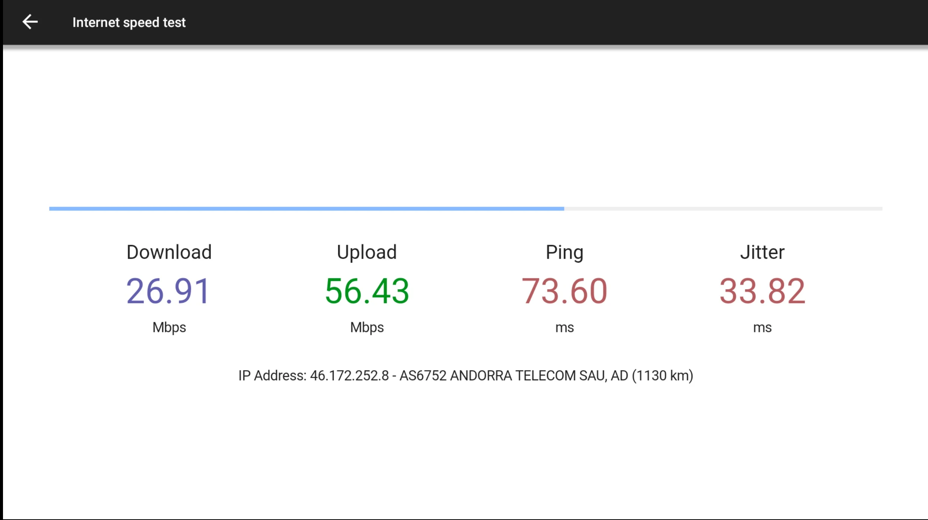
Task: Click the speed test progress bar
Action: pyautogui.click(x=465, y=209)
